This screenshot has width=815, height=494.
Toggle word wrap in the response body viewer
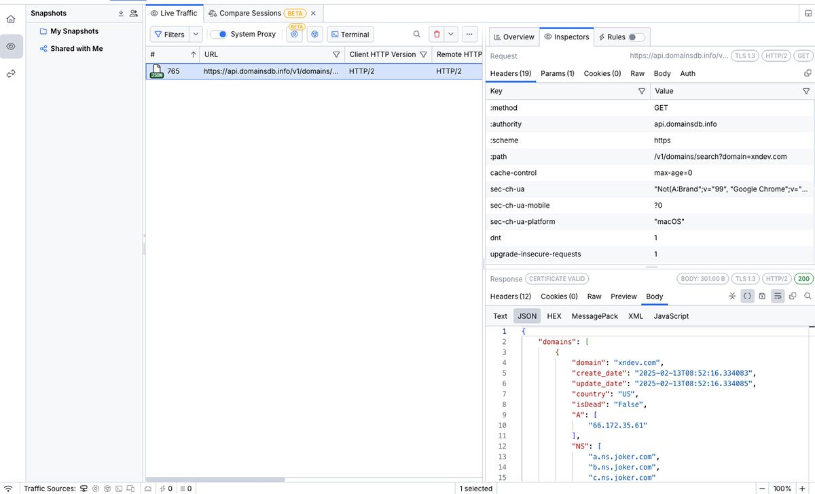(x=777, y=297)
